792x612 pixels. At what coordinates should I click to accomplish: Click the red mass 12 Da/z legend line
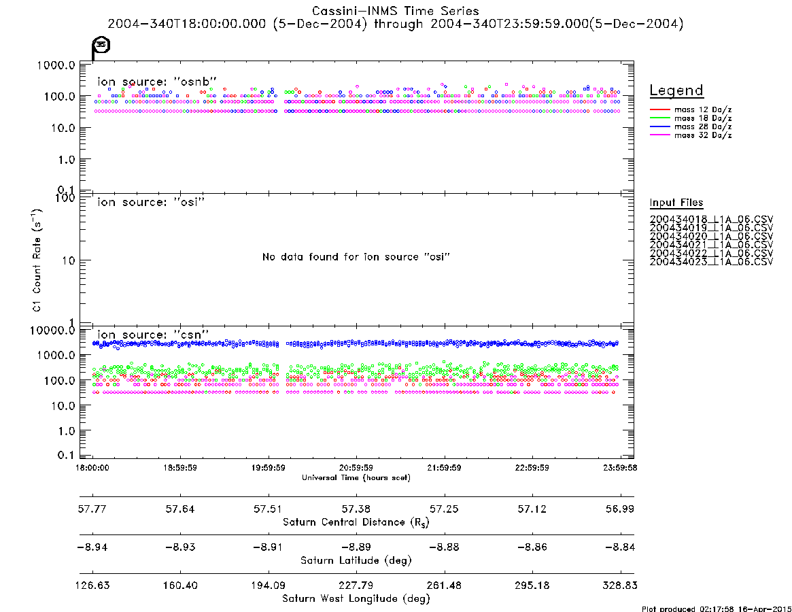(x=659, y=109)
